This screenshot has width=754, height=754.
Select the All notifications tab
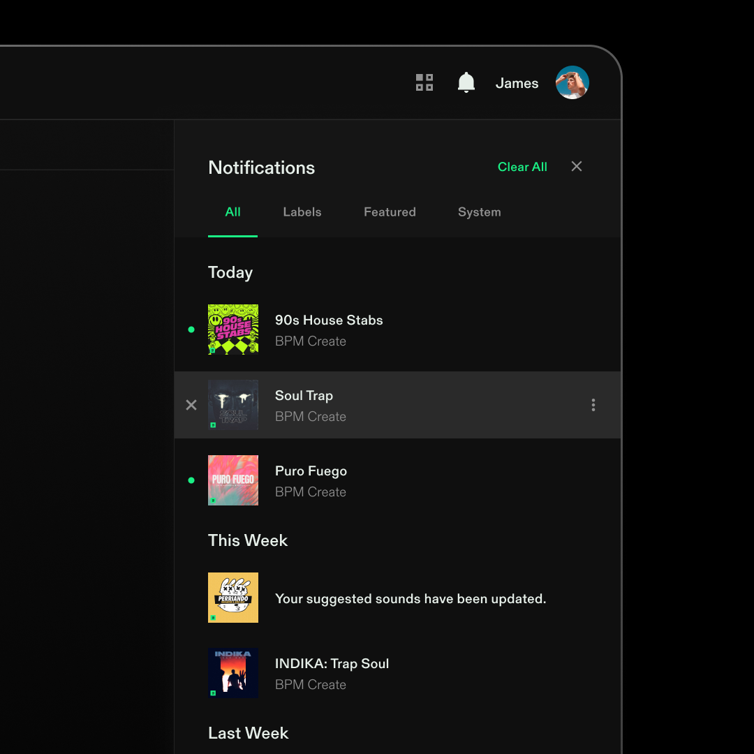[x=232, y=212]
